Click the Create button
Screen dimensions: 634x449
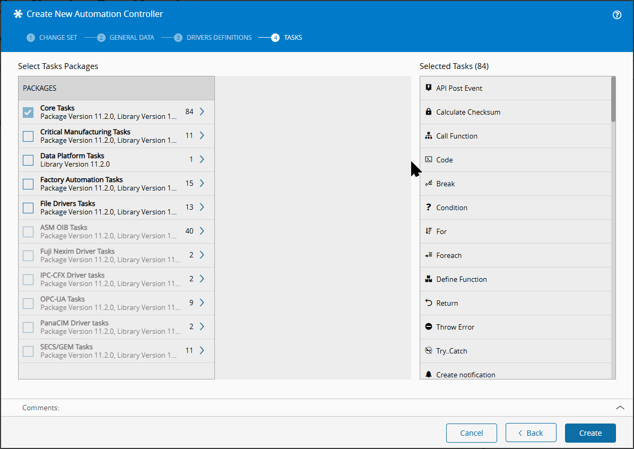tap(590, 433)
